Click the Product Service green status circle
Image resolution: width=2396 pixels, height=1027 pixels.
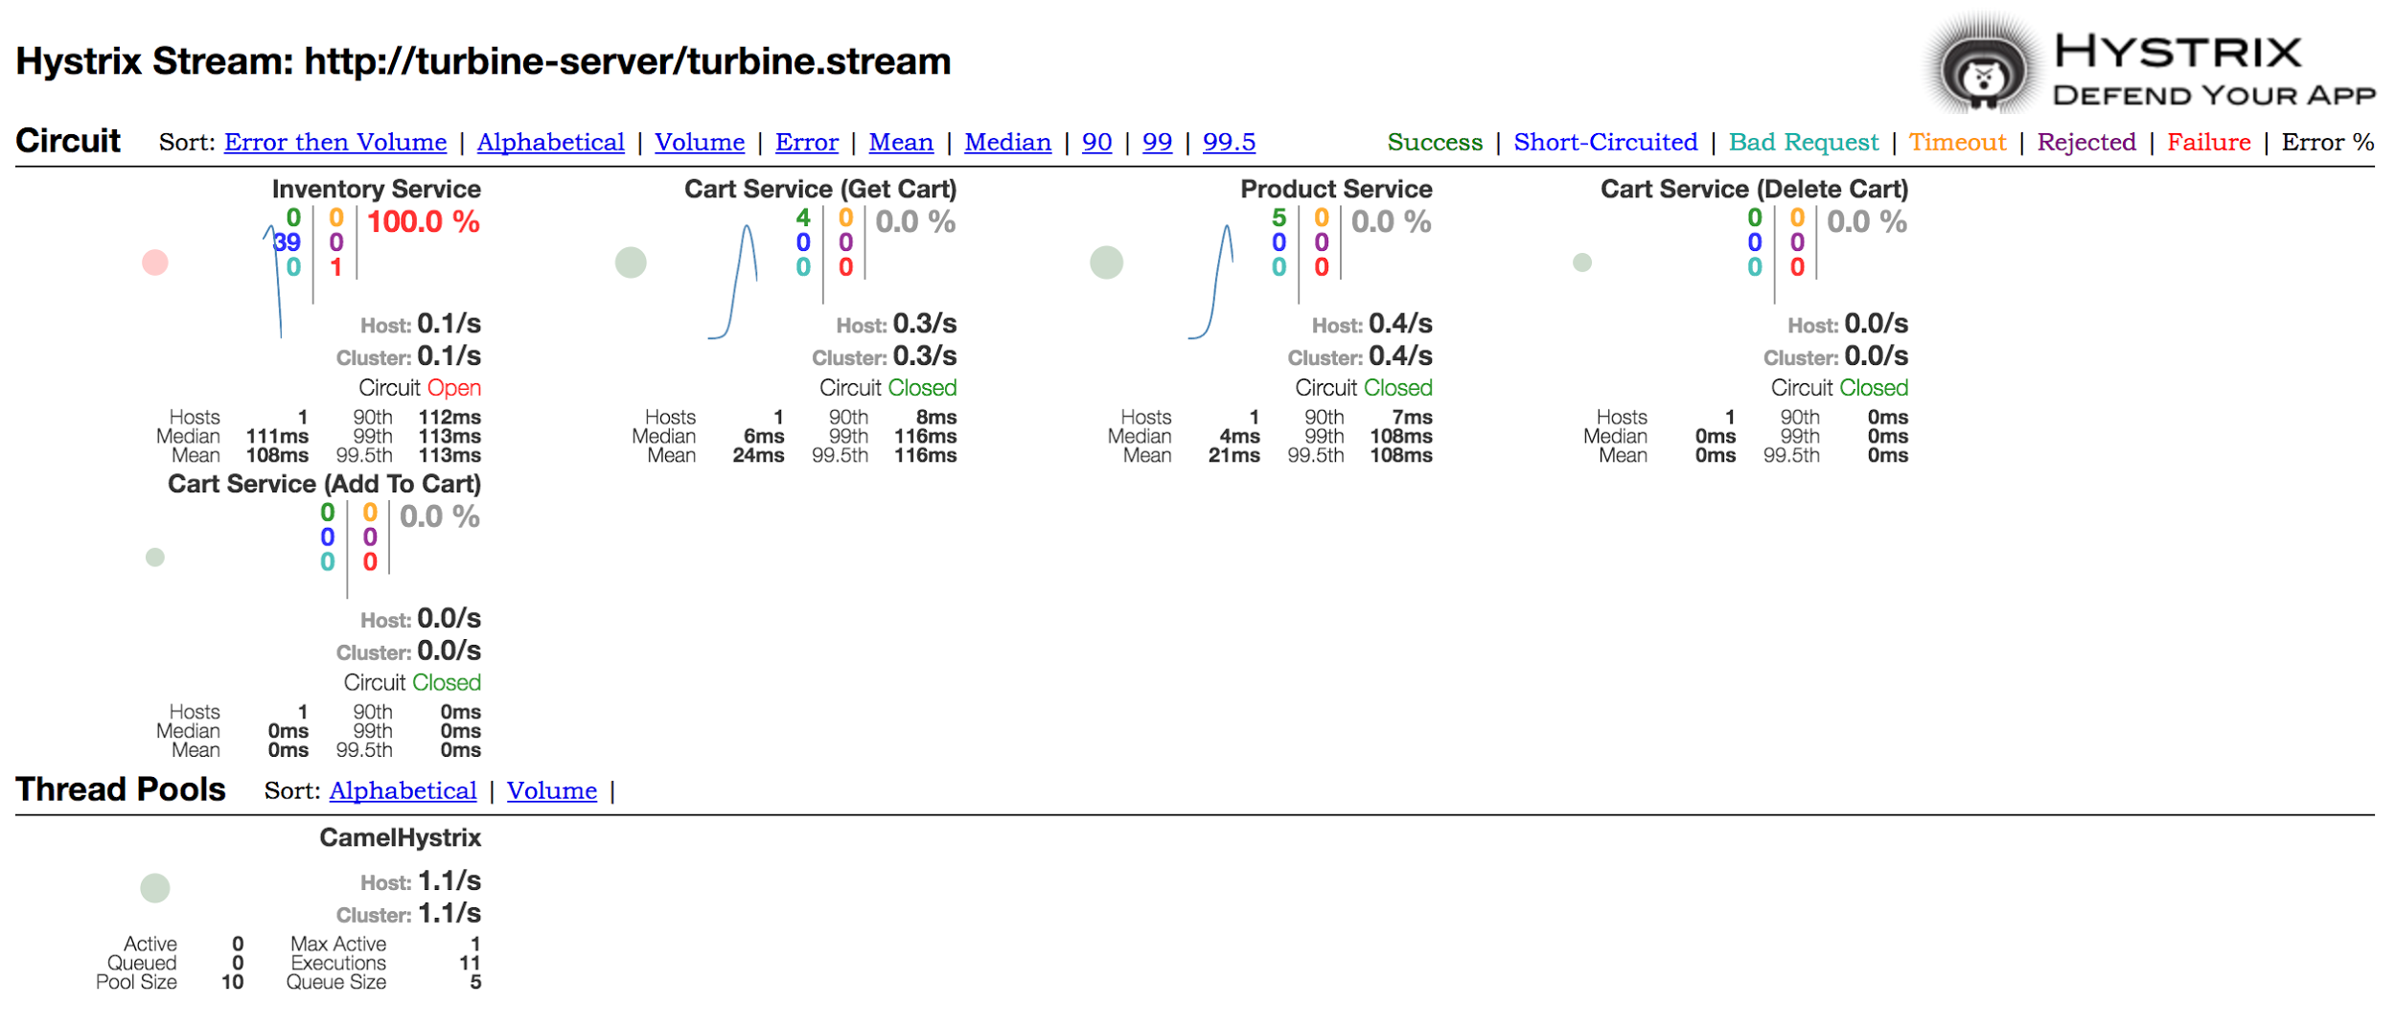[1106, 262]
